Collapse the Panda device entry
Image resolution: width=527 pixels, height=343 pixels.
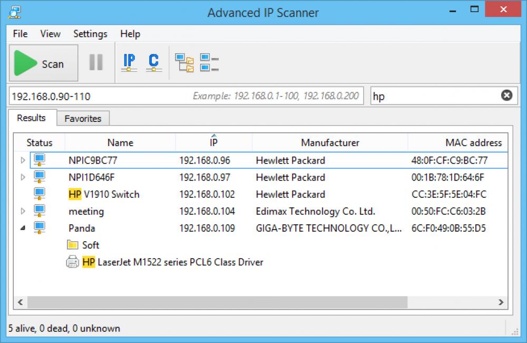click(22, 228)
